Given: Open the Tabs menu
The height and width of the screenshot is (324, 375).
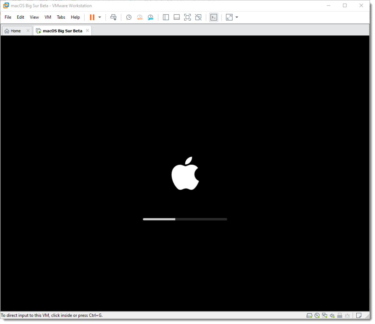Looking at the screenshot, I should (x=61, y=17).
